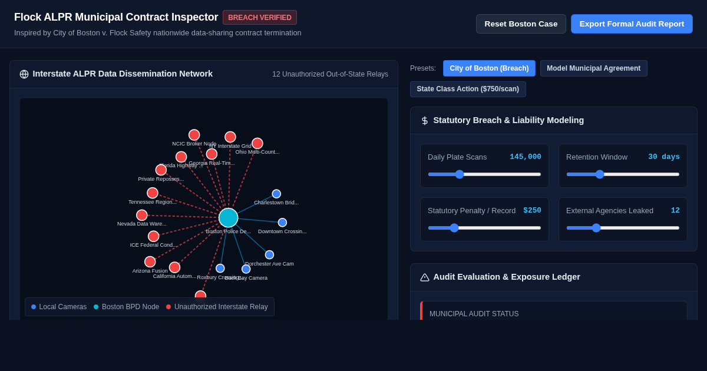Click the Presets label
Screen dimensions: 707x371
pos(423,68)
